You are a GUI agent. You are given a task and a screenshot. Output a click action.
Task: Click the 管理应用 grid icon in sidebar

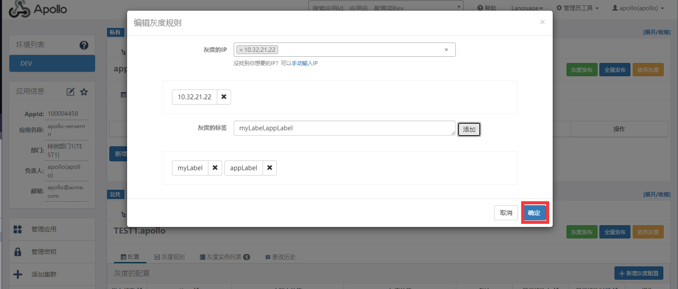pos(18,229)
